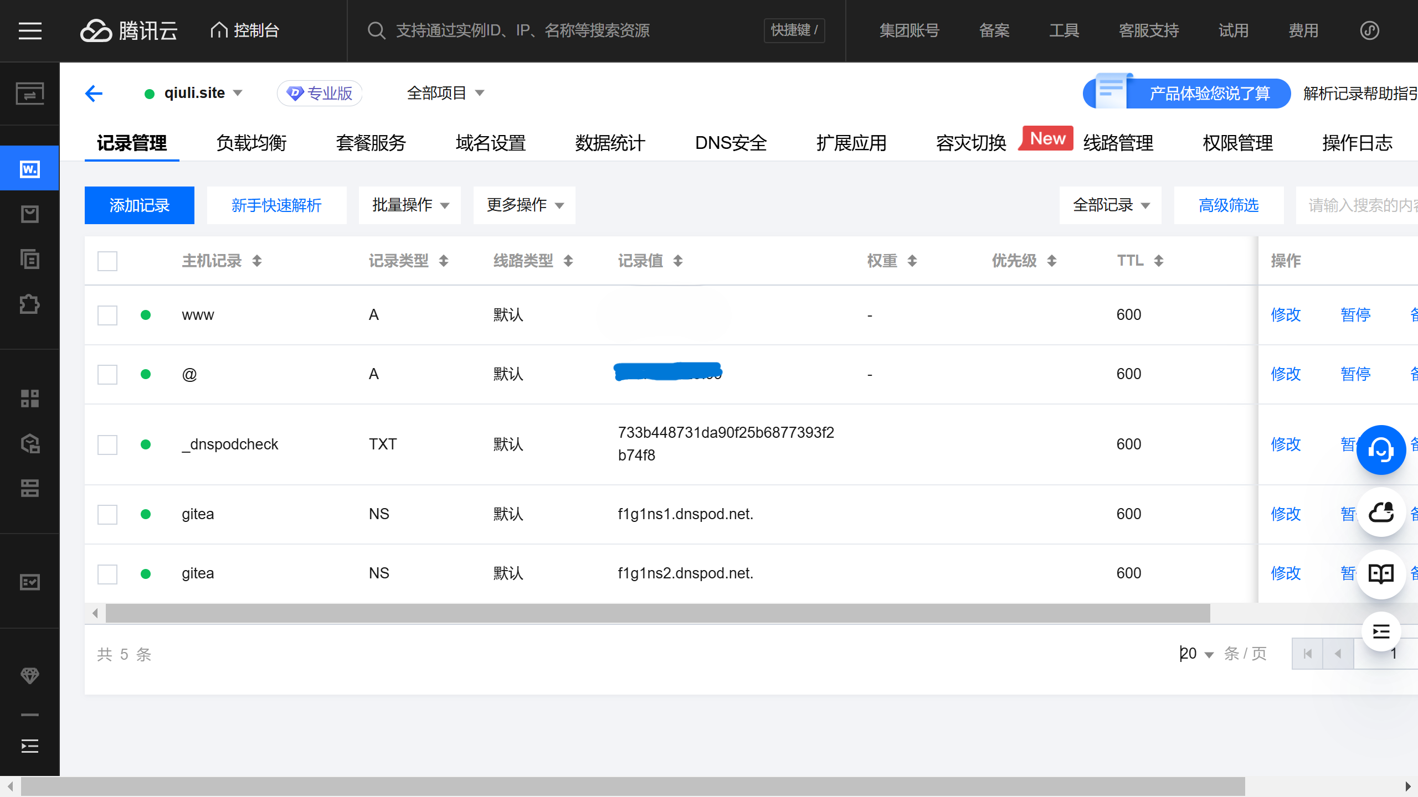Check the _dnspodcheck record checkbox
The height and width of the screenshot is (797, 1418).
point(107,444)
